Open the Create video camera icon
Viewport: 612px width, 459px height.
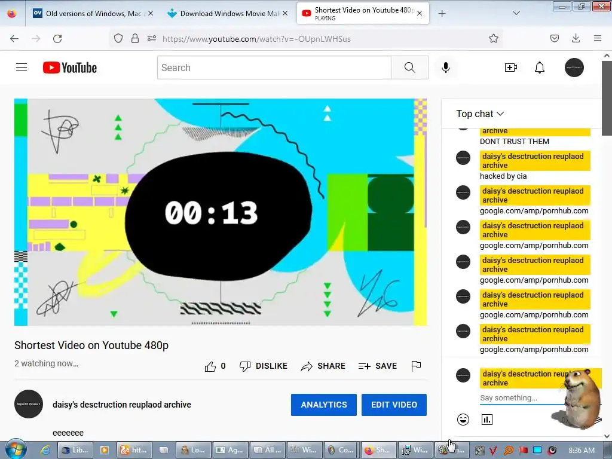510,68
